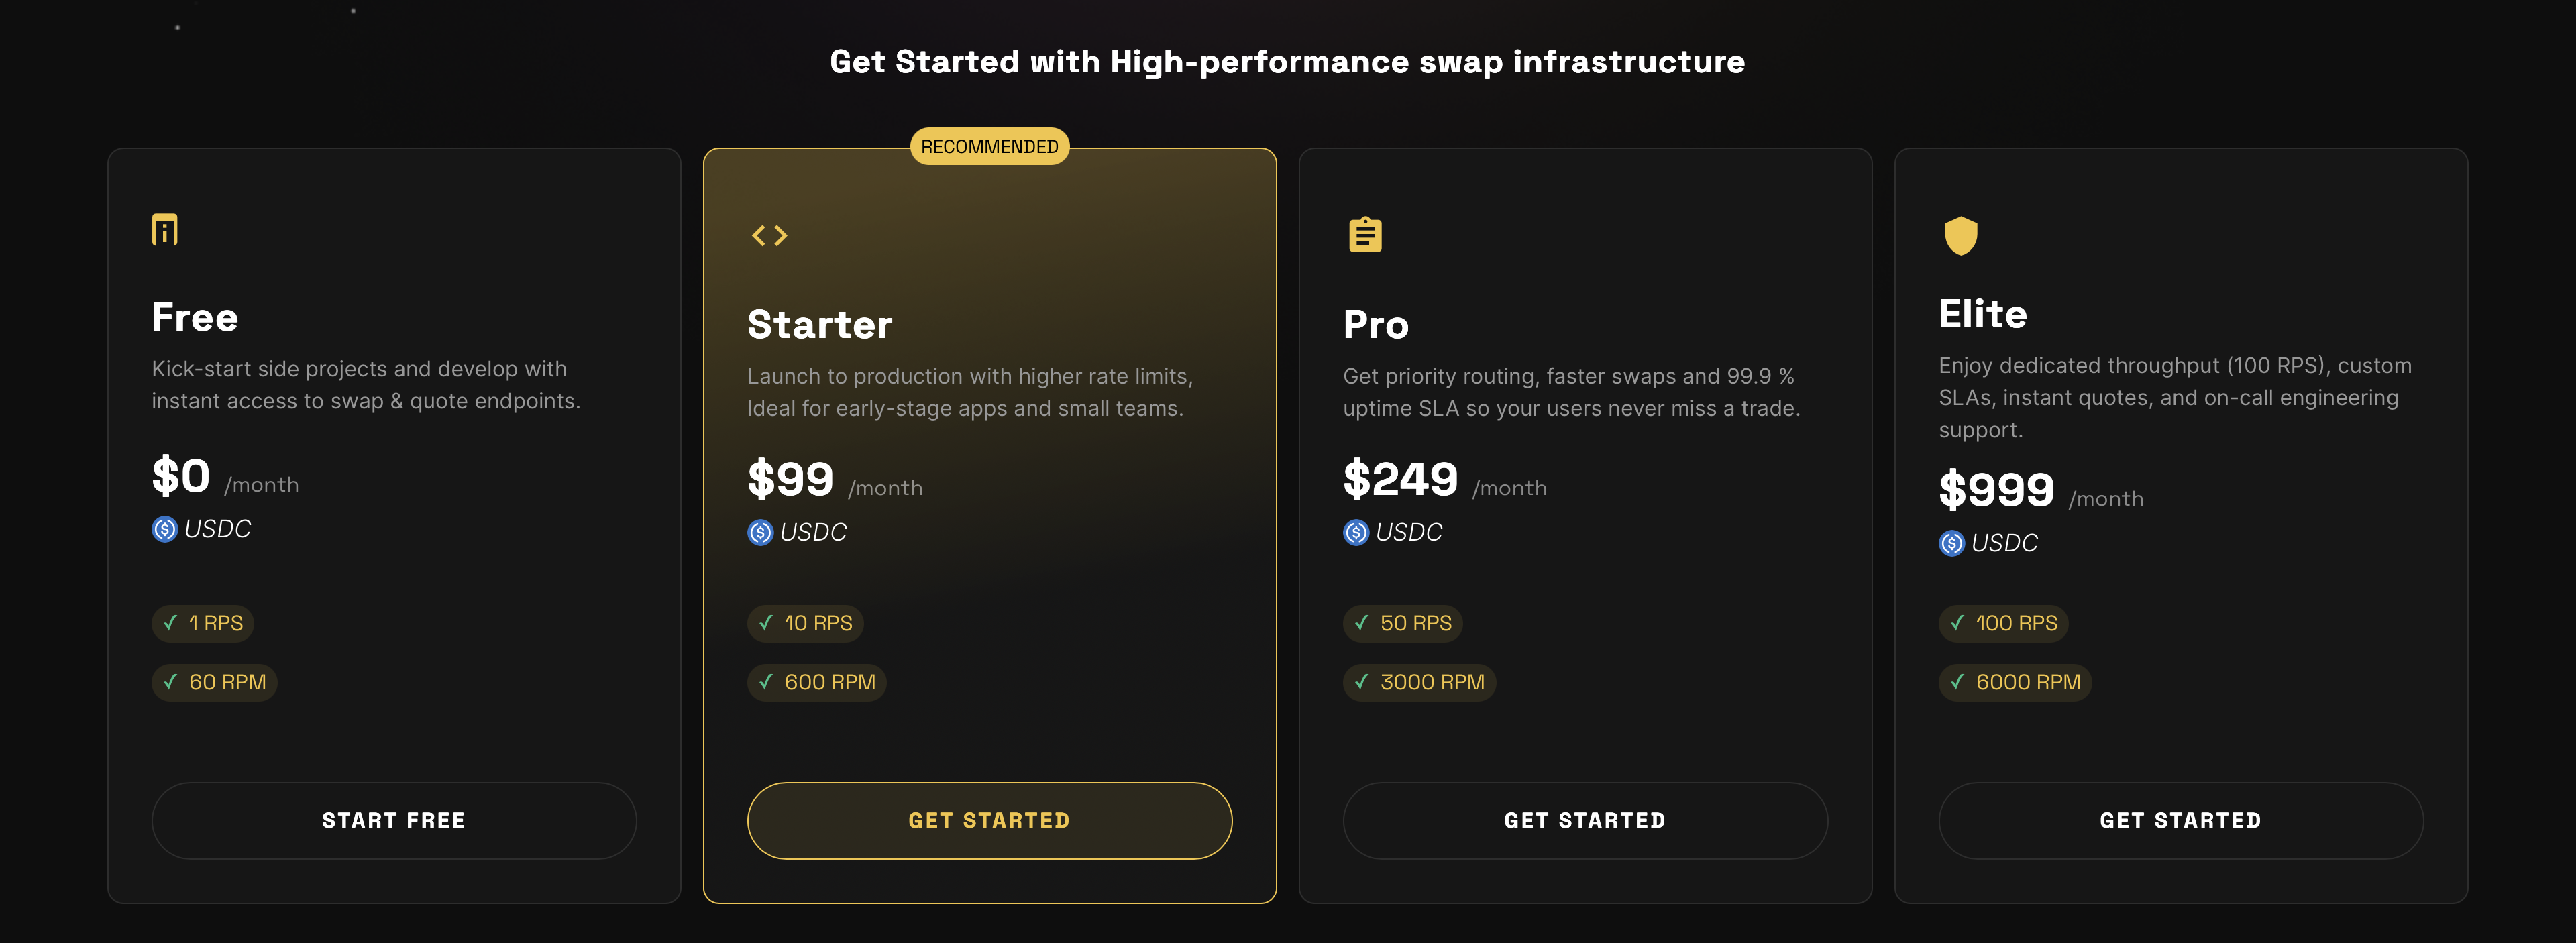Click the Starter plan title
The image size is (2576, 943).
tap(820, 323)
